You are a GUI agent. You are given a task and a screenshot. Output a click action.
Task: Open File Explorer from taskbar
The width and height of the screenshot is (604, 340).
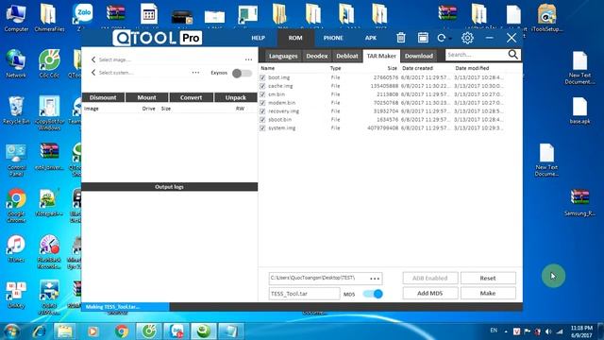click(x=65, y=331)
